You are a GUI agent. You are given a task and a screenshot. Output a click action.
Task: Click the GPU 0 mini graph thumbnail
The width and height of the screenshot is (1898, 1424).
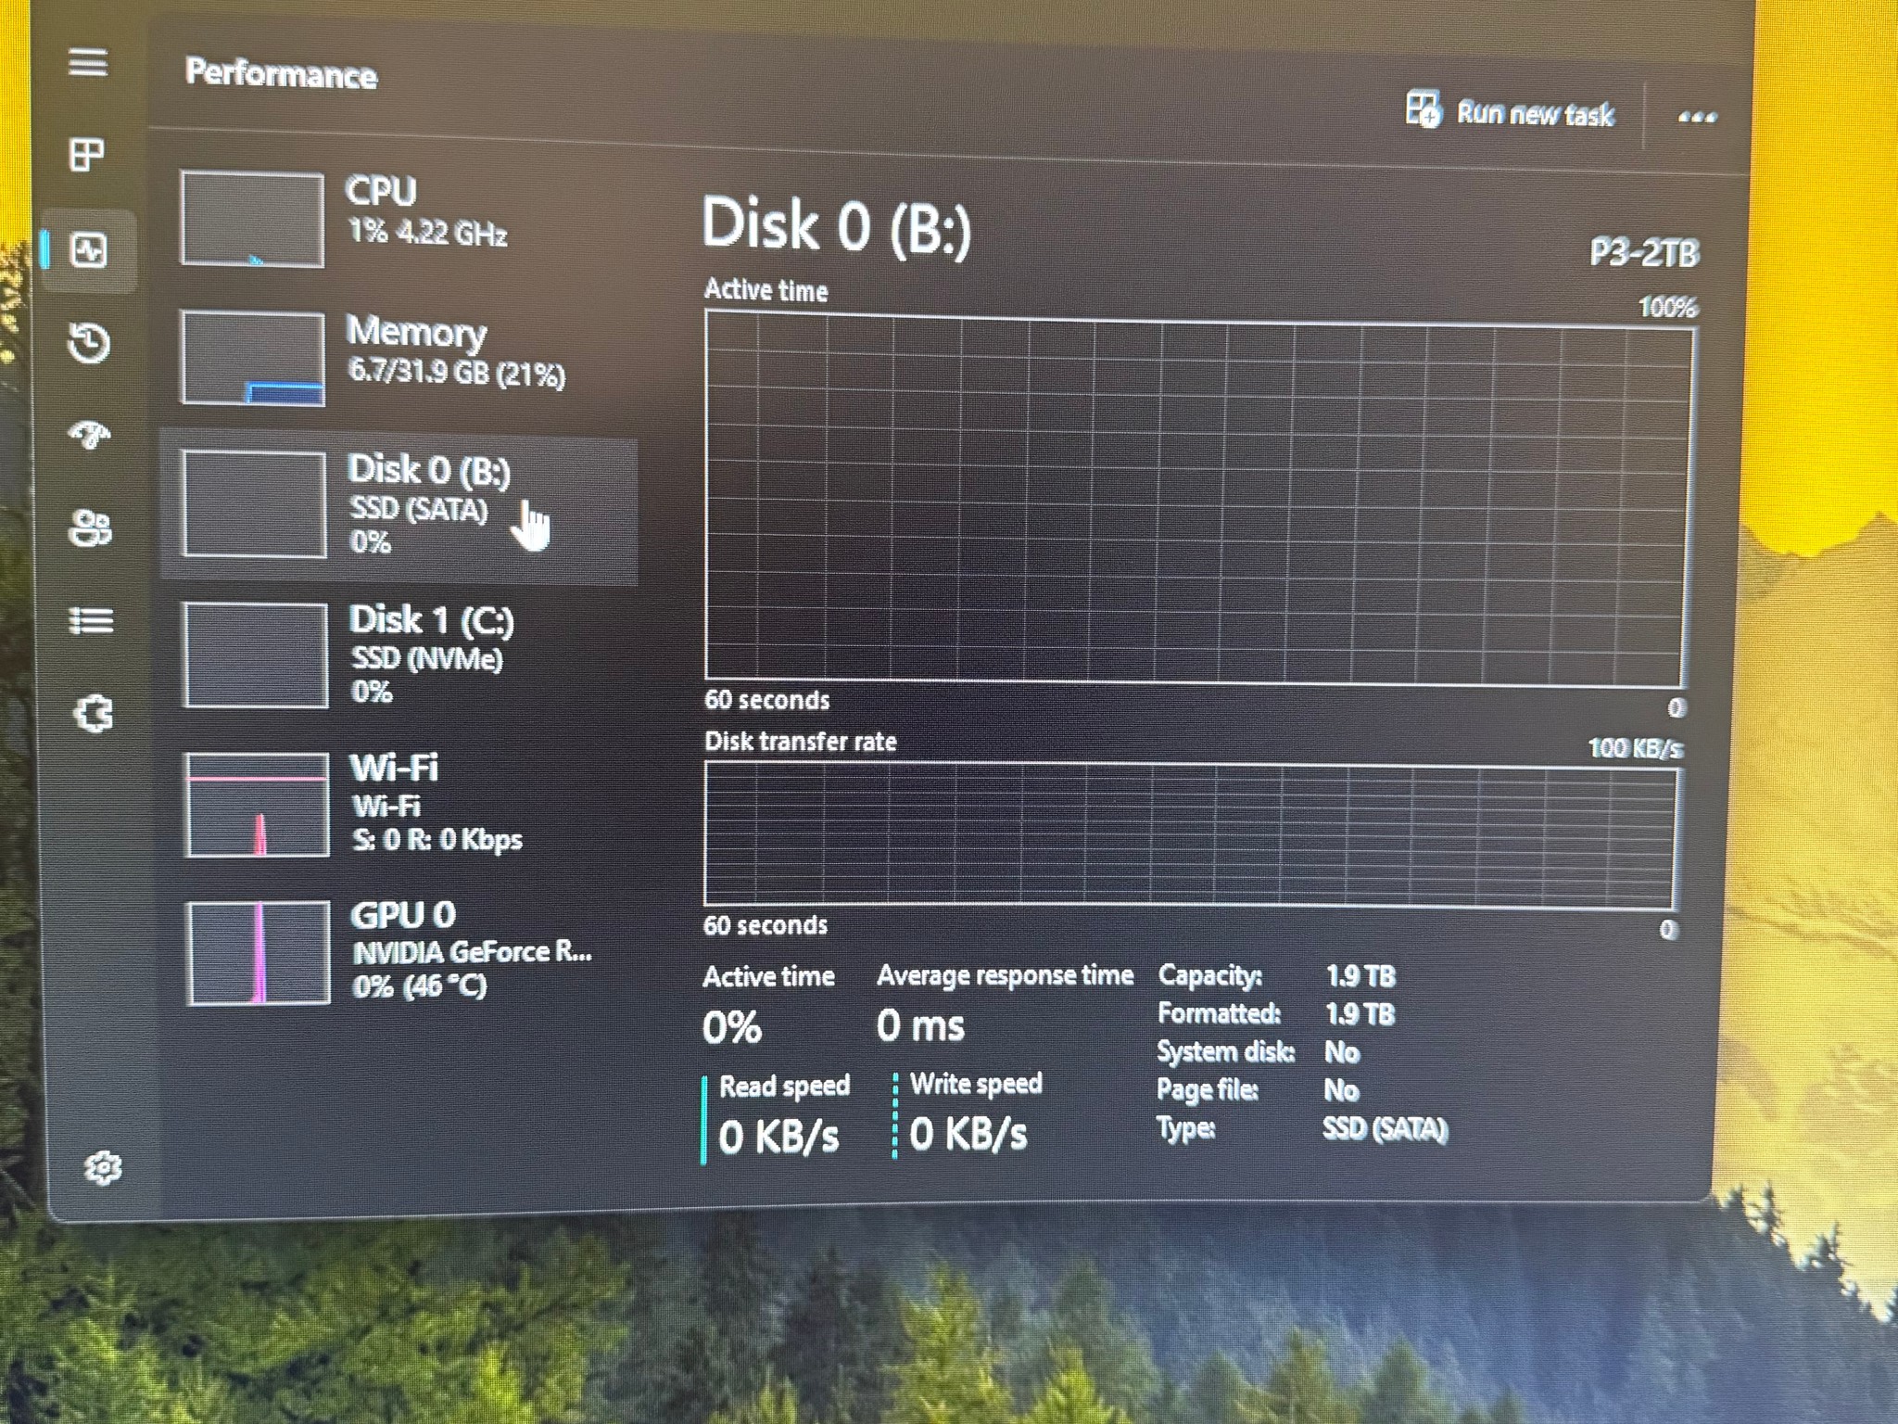(259, 953)
